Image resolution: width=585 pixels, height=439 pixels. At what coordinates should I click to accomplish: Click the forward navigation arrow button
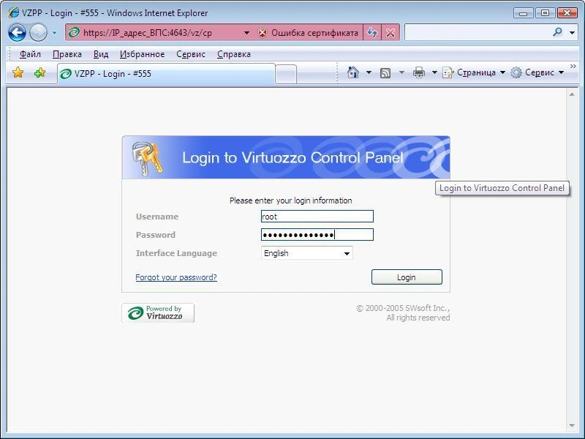38,32
